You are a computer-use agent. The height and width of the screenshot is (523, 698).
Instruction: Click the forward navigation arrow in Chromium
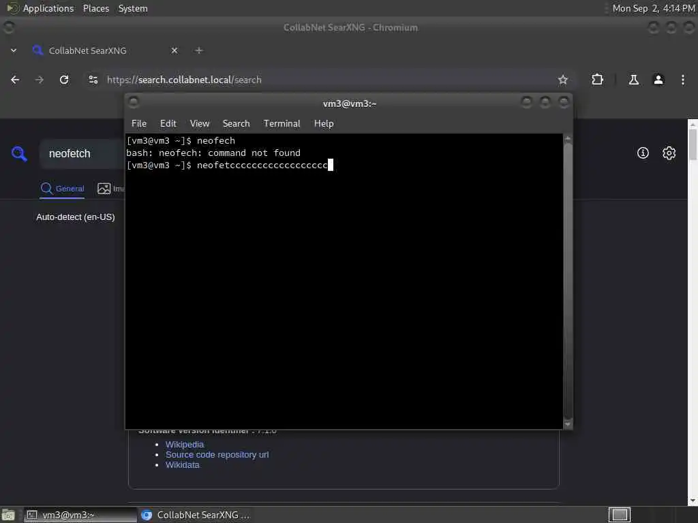click(39, 80)
